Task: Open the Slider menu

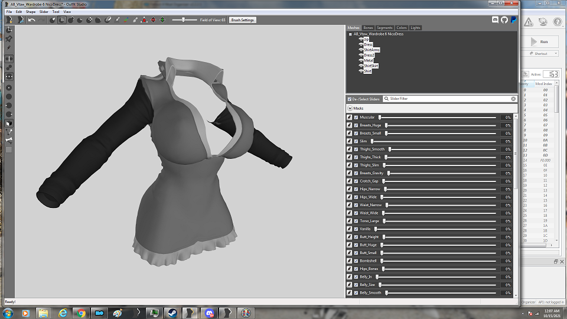Action: [x=44, y=12]
